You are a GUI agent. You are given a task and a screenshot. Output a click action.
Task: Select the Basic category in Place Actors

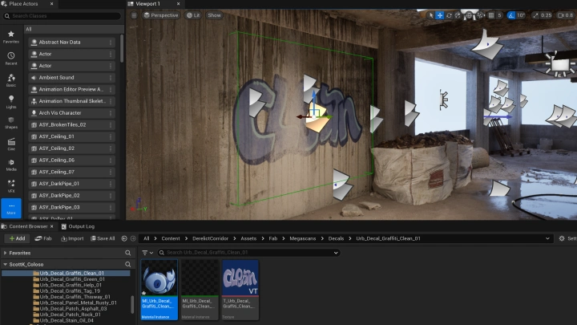click(11, 80)
